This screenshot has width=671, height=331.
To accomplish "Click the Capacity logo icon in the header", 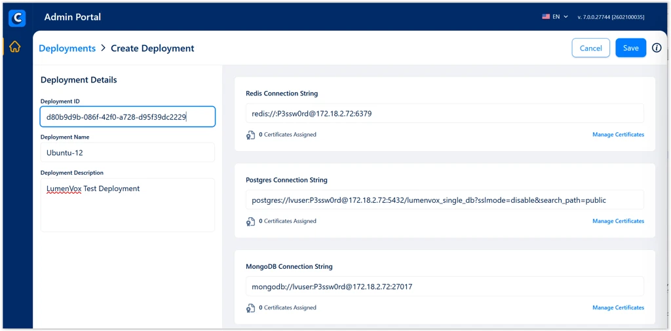I will [x=17, y=18].
